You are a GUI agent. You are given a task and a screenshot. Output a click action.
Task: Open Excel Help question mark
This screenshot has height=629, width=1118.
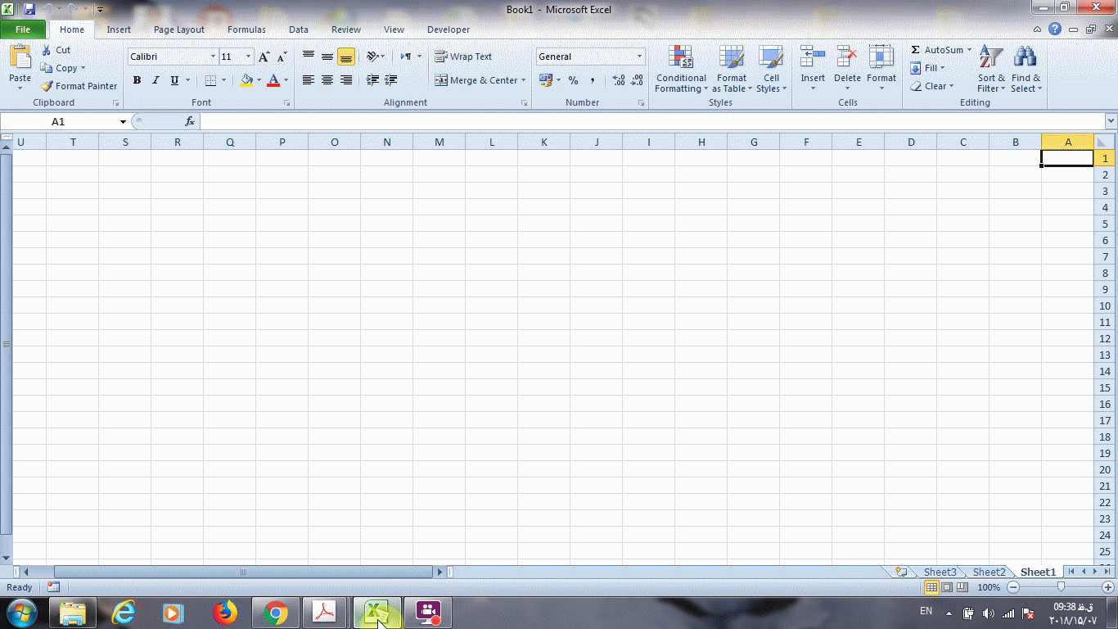(1055, 29)
